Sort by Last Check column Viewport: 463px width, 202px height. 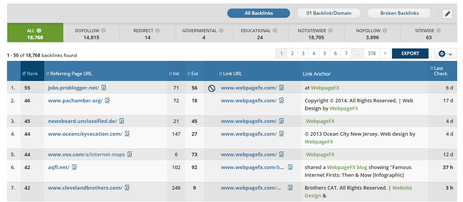[439, 71]
